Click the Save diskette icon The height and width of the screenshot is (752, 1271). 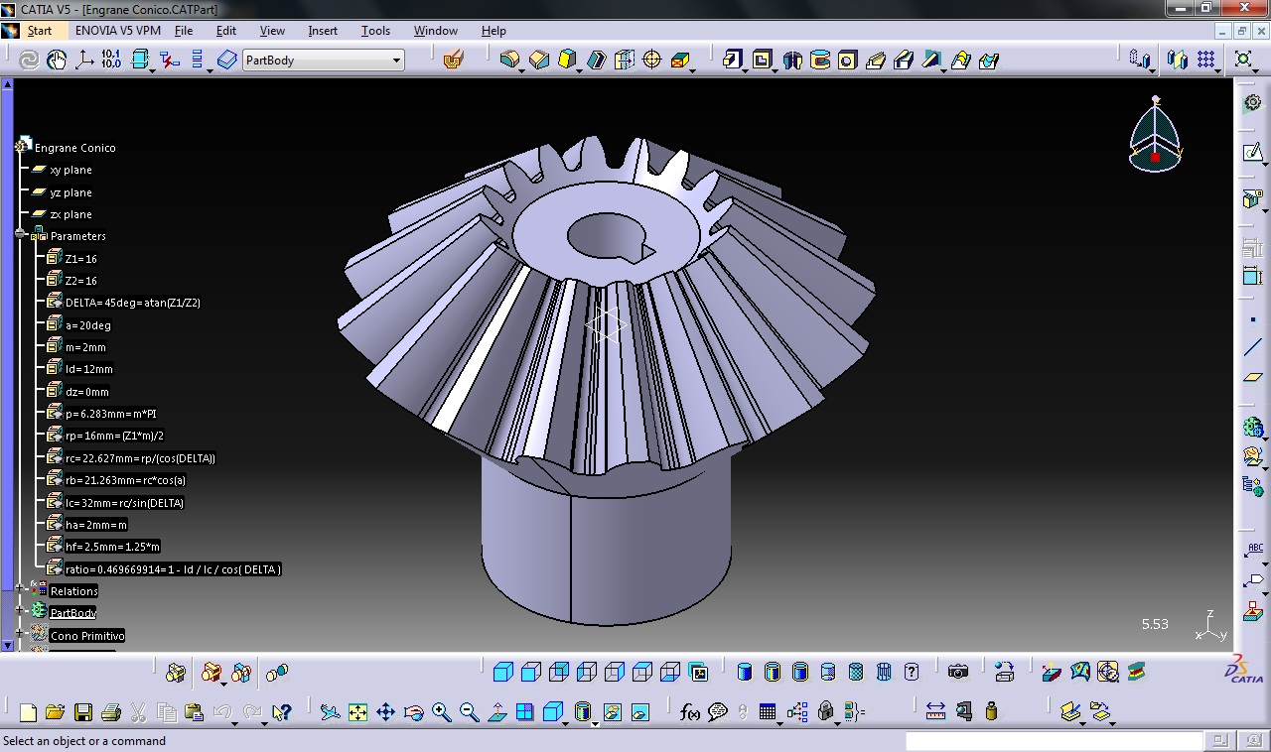click(x=82, y=712)
